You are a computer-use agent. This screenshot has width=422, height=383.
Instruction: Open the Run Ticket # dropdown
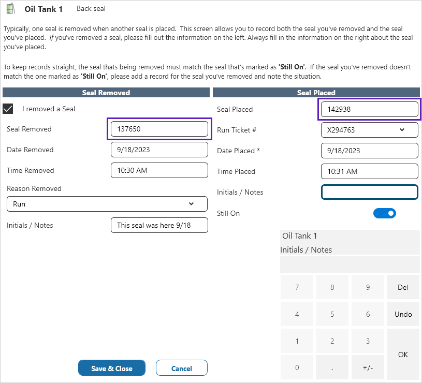(x=369, y=130)
